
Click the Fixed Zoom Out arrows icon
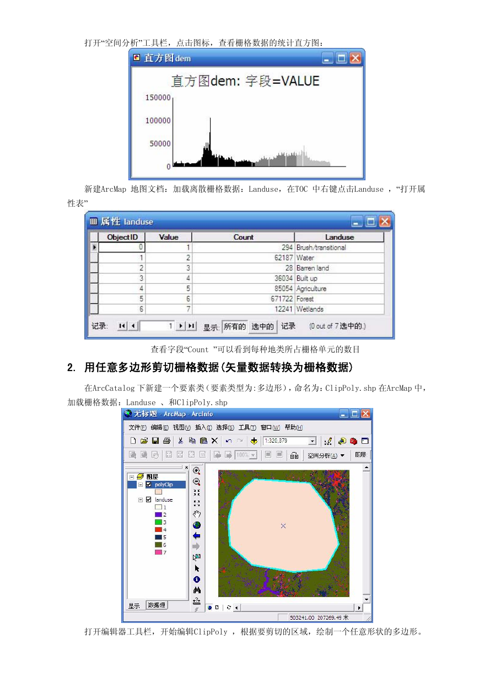click(197, 503)
